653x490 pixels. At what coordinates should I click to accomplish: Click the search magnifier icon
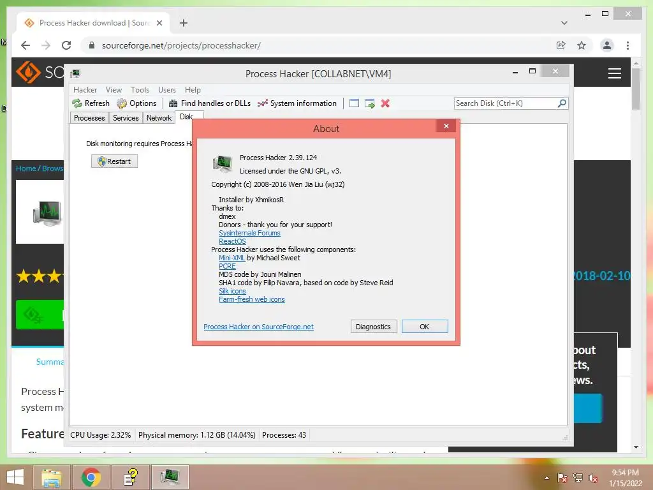tap(562, 103)
